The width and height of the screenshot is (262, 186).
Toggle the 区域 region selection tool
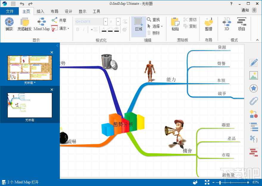[x=139, y=24]
